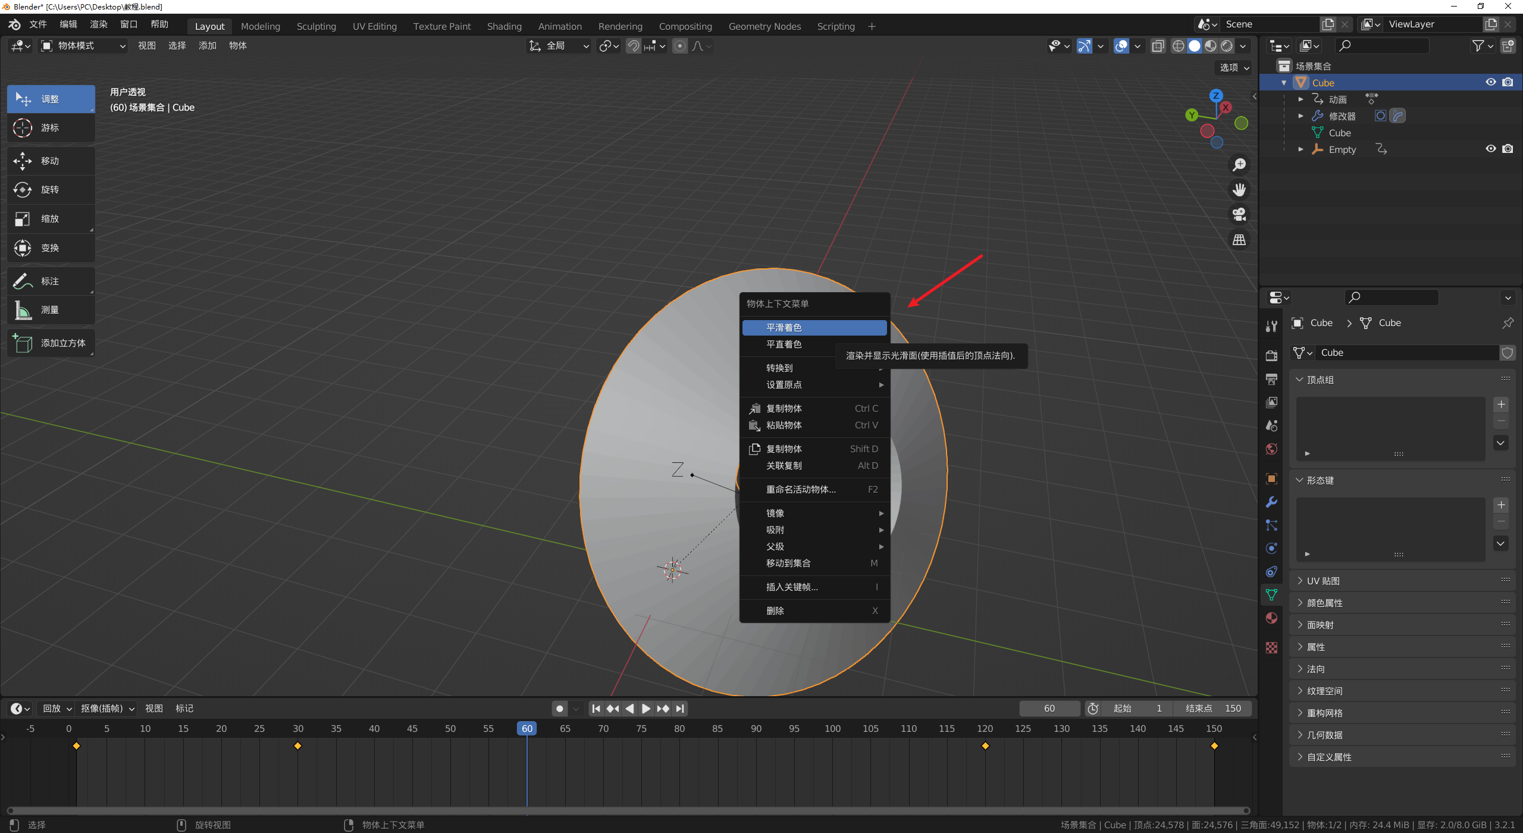Select the Annotate (标注) tool

(51, 281)
